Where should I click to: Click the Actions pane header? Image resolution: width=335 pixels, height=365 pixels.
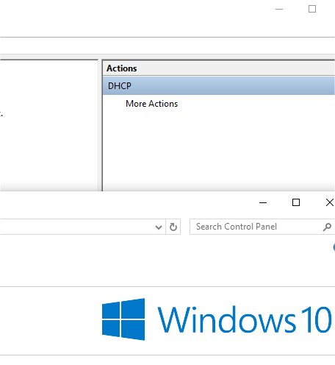[x=219, y=68]
